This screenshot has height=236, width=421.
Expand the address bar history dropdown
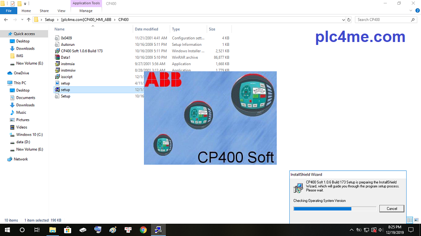pos(343,20)
